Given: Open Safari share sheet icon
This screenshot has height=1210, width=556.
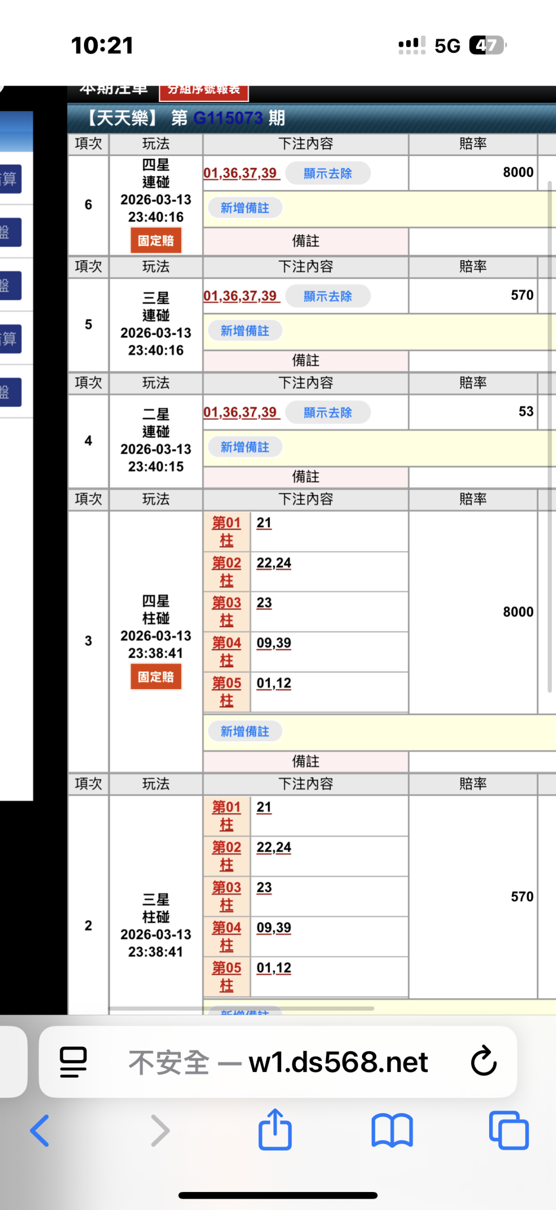Looking at the screenshot, I should pos(275,1129).
